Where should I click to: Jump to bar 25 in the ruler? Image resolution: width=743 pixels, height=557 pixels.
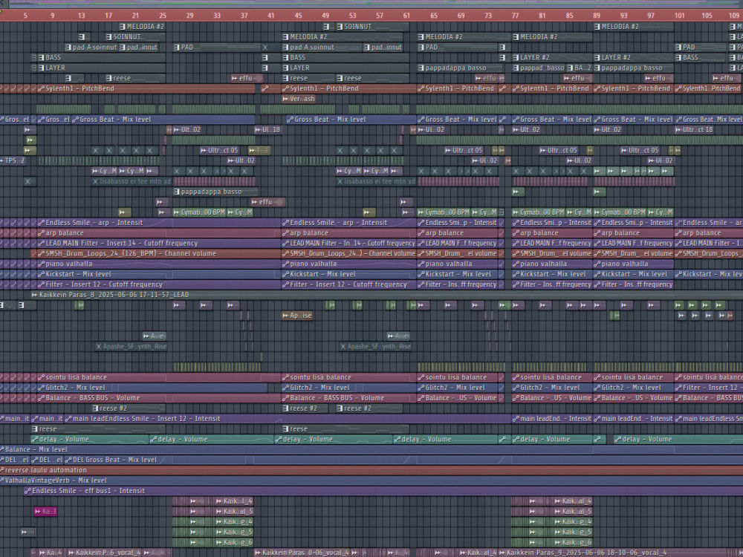[x=163, y=16]
